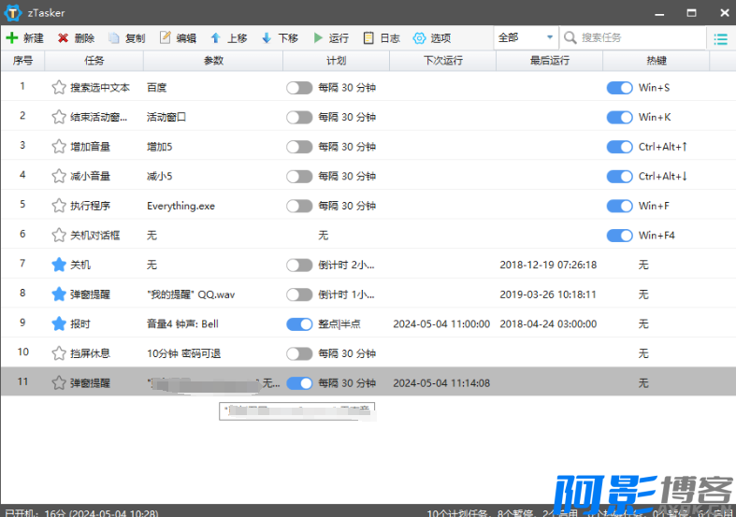Star the 搜索选中文本 task

point(59,87)
